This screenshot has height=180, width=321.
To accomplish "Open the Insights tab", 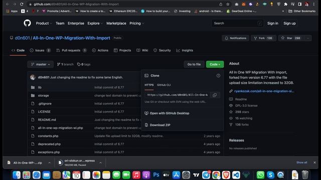I will coord(185,50).
